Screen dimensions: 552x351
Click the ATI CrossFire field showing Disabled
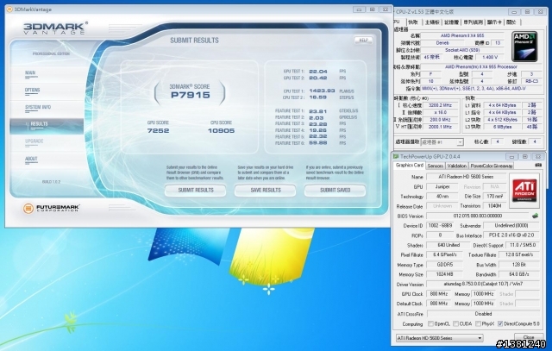483,313
